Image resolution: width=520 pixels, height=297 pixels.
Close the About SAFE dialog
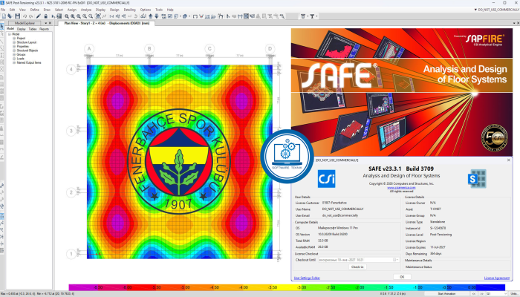click(509, 160)
